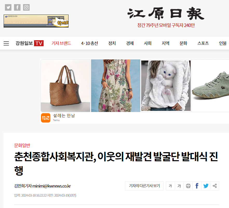This screenshot has height=208, width=229.
Task: Click the woven brown tote bag ad
Action: click(65, 86)
